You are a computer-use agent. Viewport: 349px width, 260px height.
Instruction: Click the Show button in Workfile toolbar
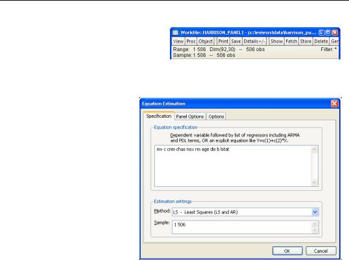coord(276,41)
